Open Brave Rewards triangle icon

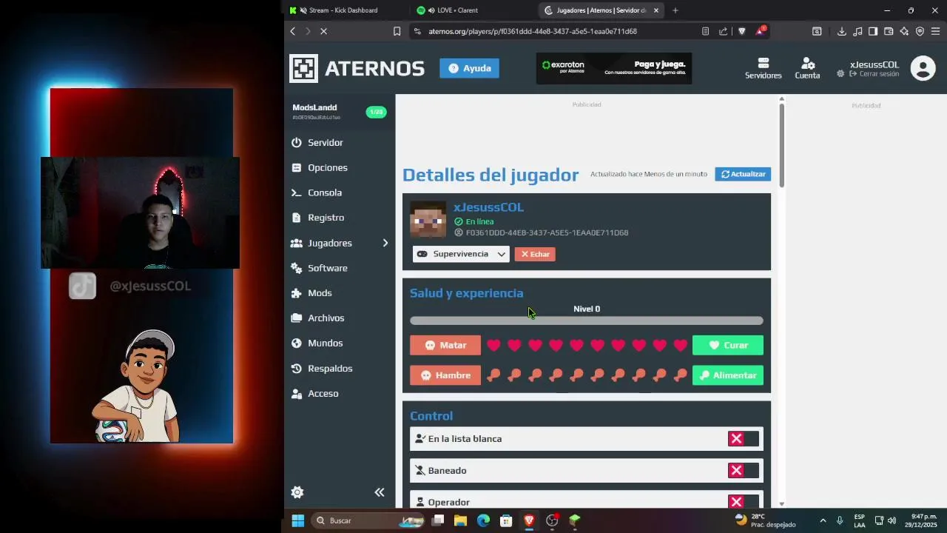click(x=761, y=31)
